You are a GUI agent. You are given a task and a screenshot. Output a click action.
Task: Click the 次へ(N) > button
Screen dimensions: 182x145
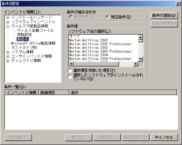tap(18, 137)
